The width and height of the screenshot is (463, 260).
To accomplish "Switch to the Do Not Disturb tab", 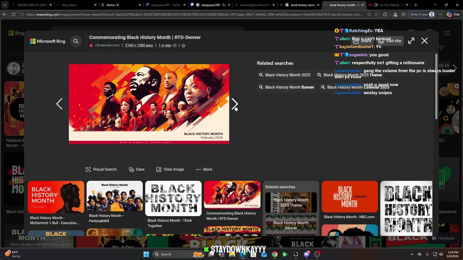I will tap(388, 5).
